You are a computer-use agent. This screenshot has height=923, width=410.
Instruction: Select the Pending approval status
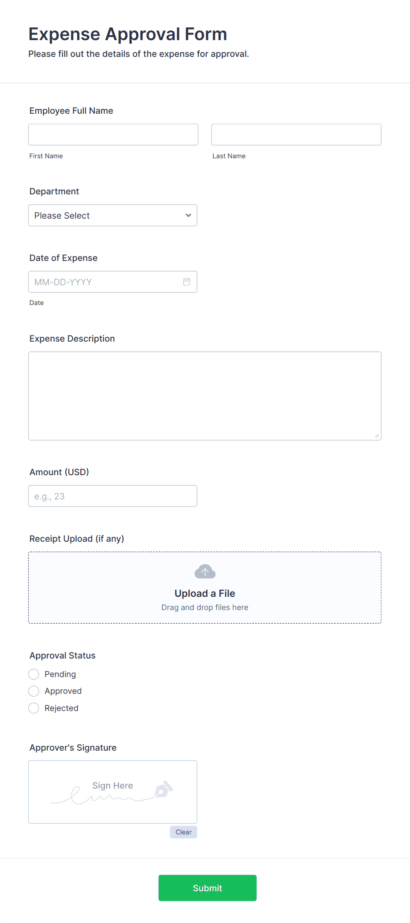pos(34,674)
